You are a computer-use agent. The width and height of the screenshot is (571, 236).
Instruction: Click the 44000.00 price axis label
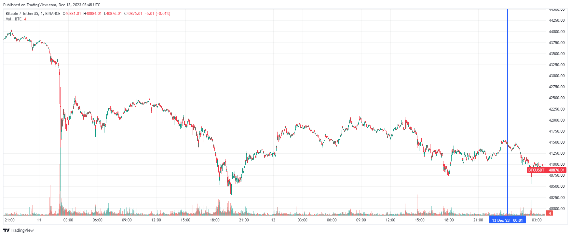(557, 32)
